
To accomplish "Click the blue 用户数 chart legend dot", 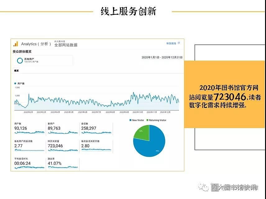I will click(15, 84).
